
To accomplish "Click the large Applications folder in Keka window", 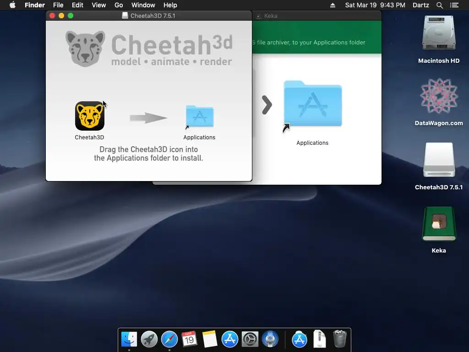I will (312, 104).
